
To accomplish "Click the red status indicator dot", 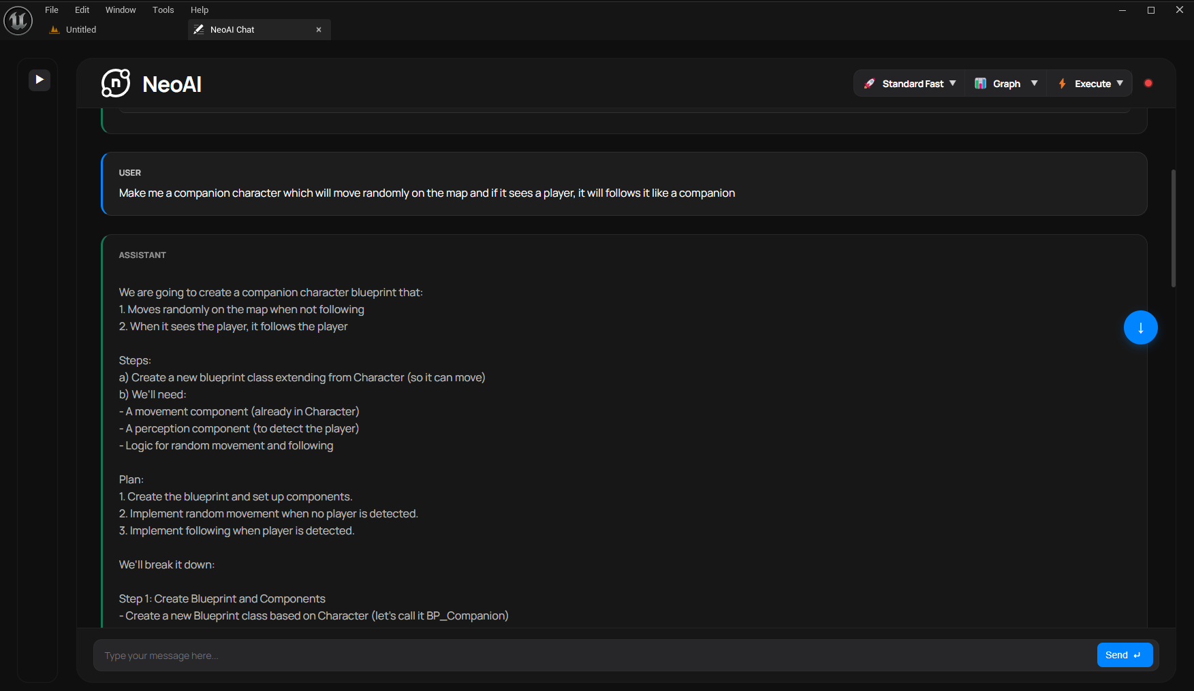I will point(1148,83).
